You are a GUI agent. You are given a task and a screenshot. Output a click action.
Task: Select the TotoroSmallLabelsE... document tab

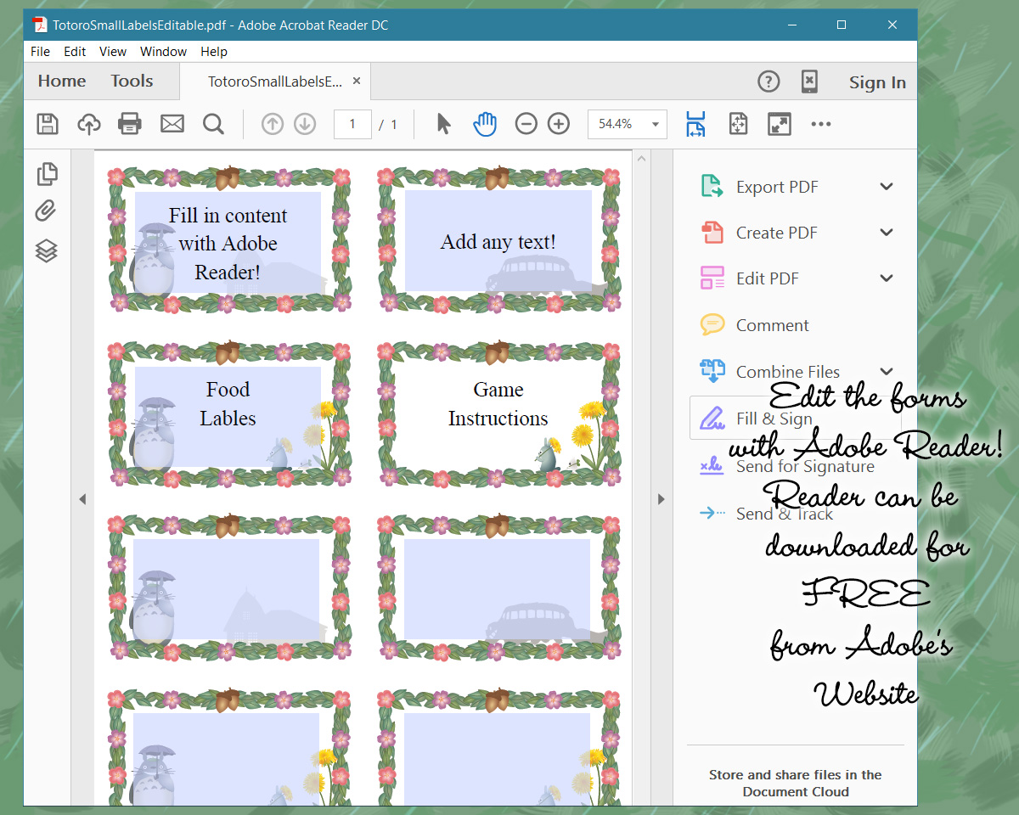(x=275, y=81)
